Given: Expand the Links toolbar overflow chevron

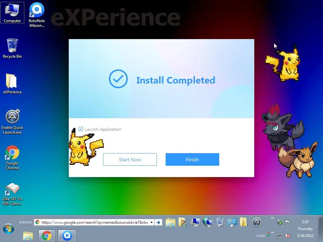Looking at the screenshot, I should pos(273,233).
